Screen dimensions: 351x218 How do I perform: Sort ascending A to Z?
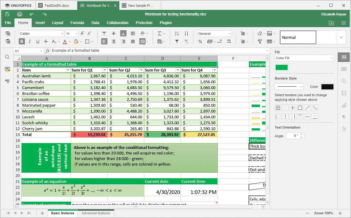point(177,33)
